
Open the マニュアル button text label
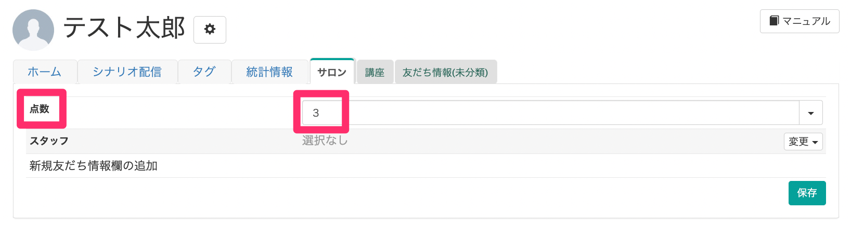click(806, 21)
